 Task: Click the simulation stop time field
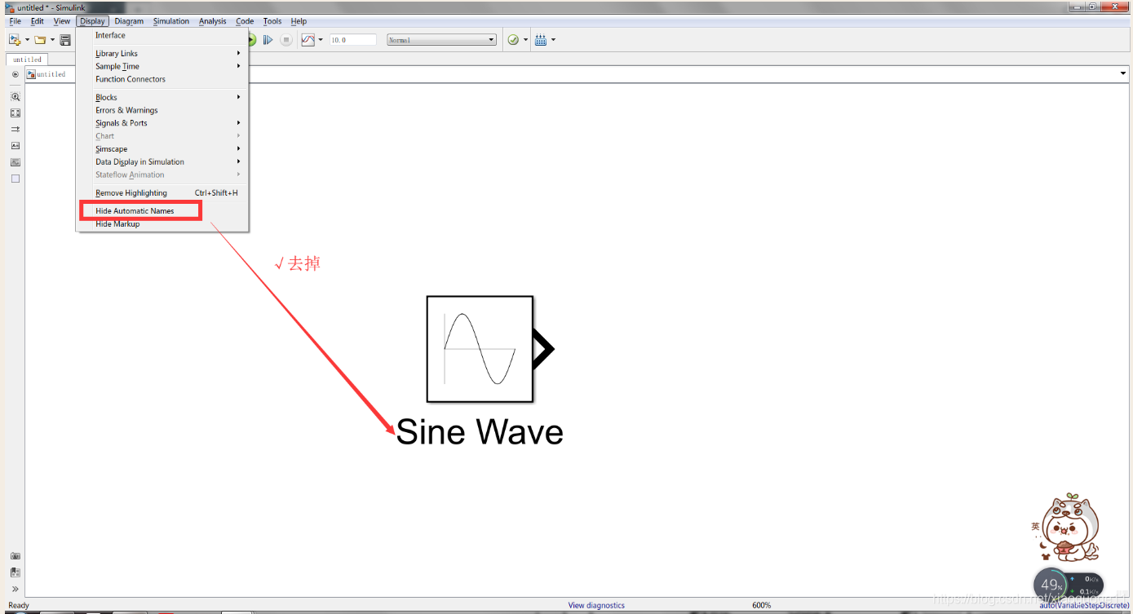tap(352, 39)
